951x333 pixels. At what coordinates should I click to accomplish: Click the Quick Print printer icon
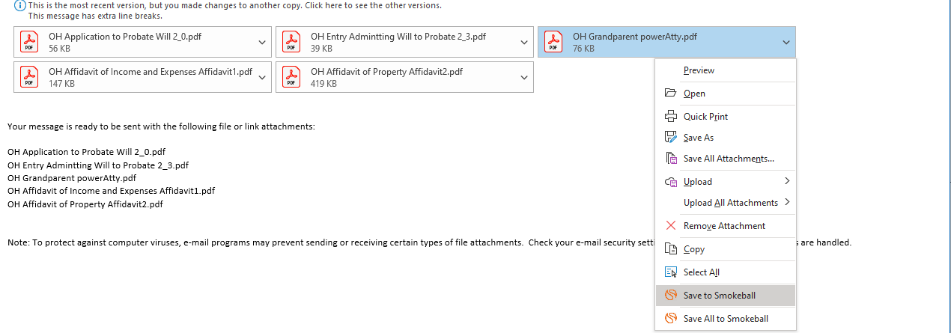[x=670, y=117]
